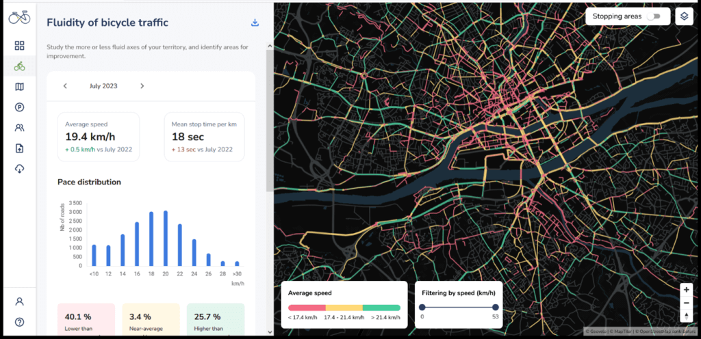The image size is (701, 339).
Task: Zoom out on the map
Action: coord(686,303)
